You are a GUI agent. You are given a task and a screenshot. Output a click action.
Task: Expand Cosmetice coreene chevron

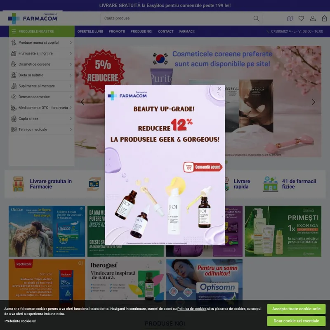pos(71,64)
